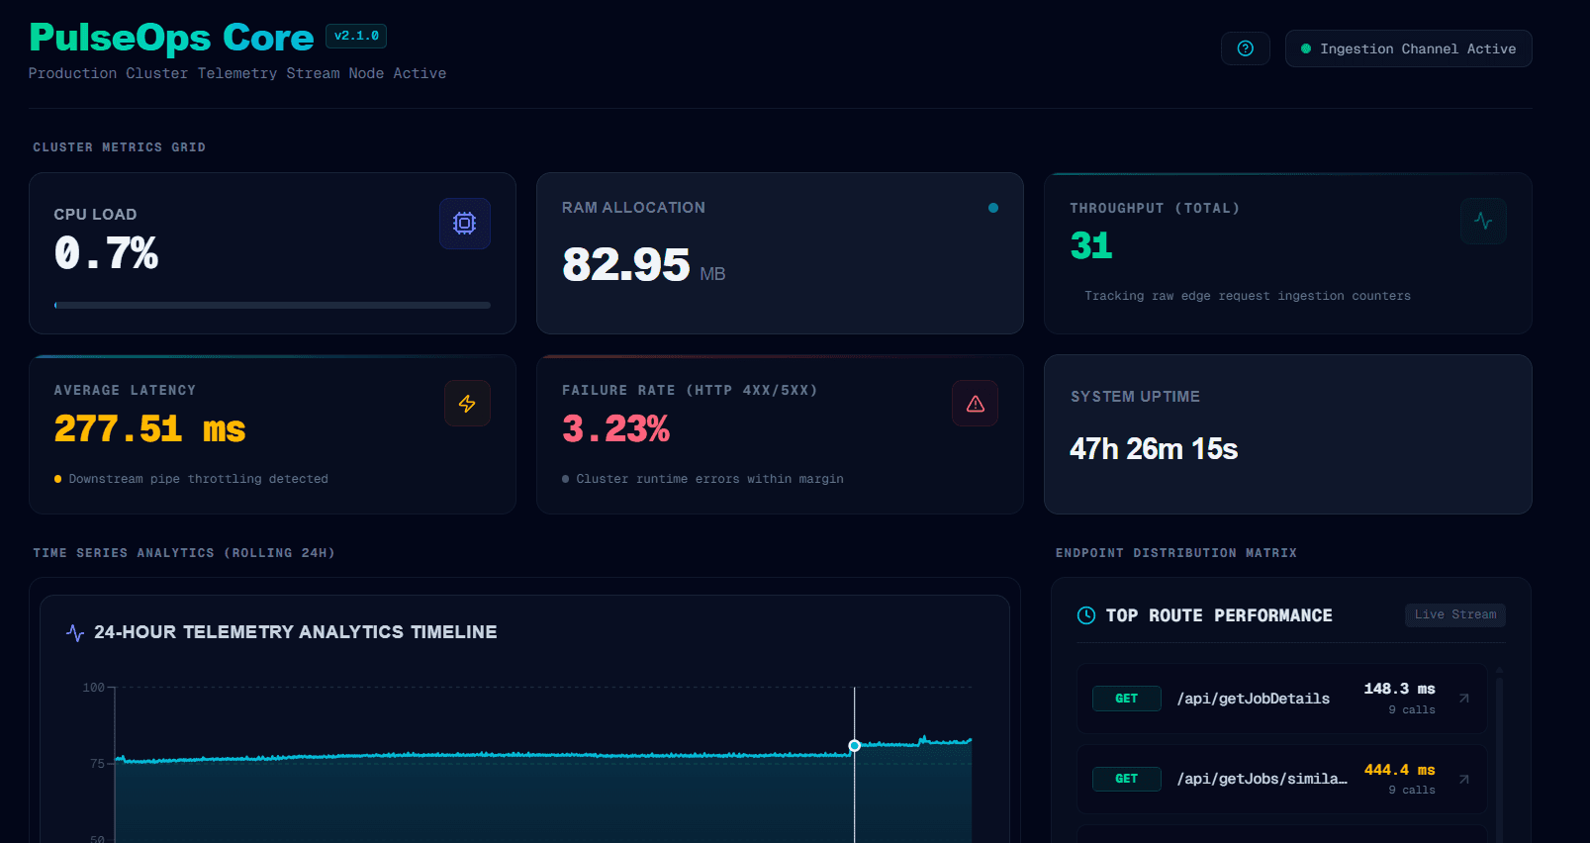Click the CPU chip icon
Viewport: 1590px width, 843px height.
[x=465, y=224]
